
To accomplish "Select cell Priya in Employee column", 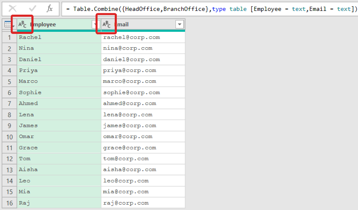I will tap(59, 70).
